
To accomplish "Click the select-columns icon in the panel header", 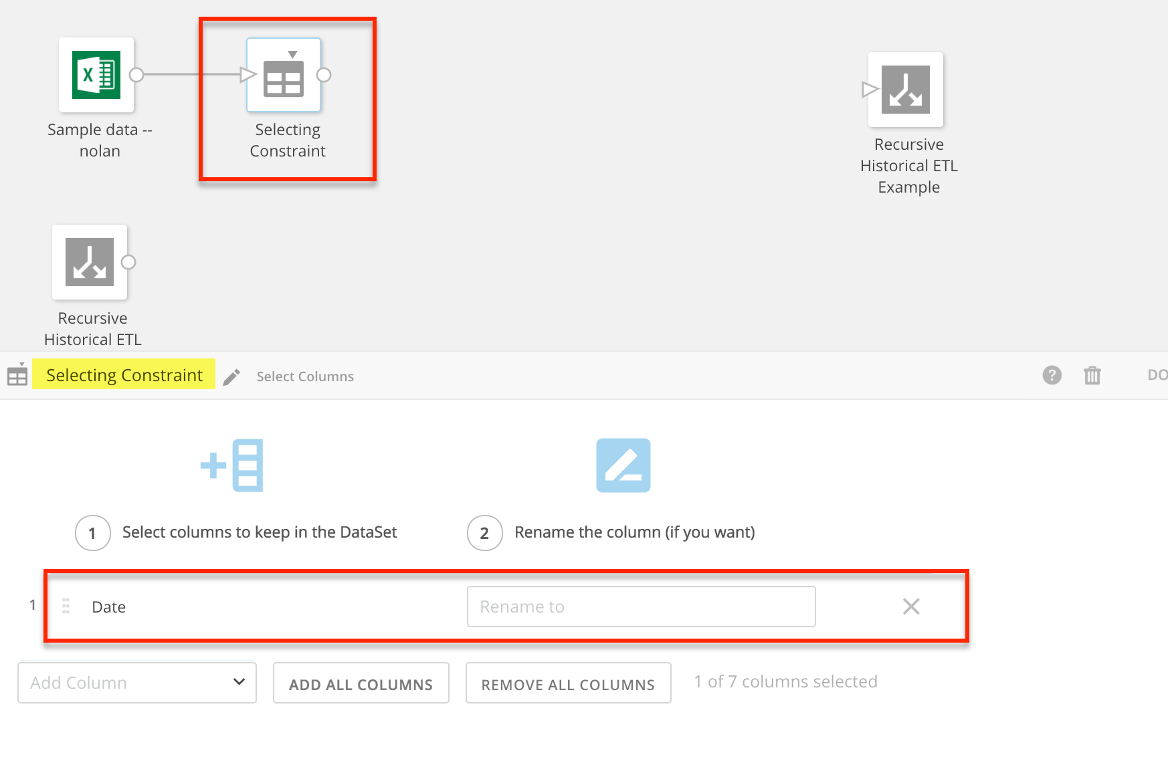I will pos(17,375).
